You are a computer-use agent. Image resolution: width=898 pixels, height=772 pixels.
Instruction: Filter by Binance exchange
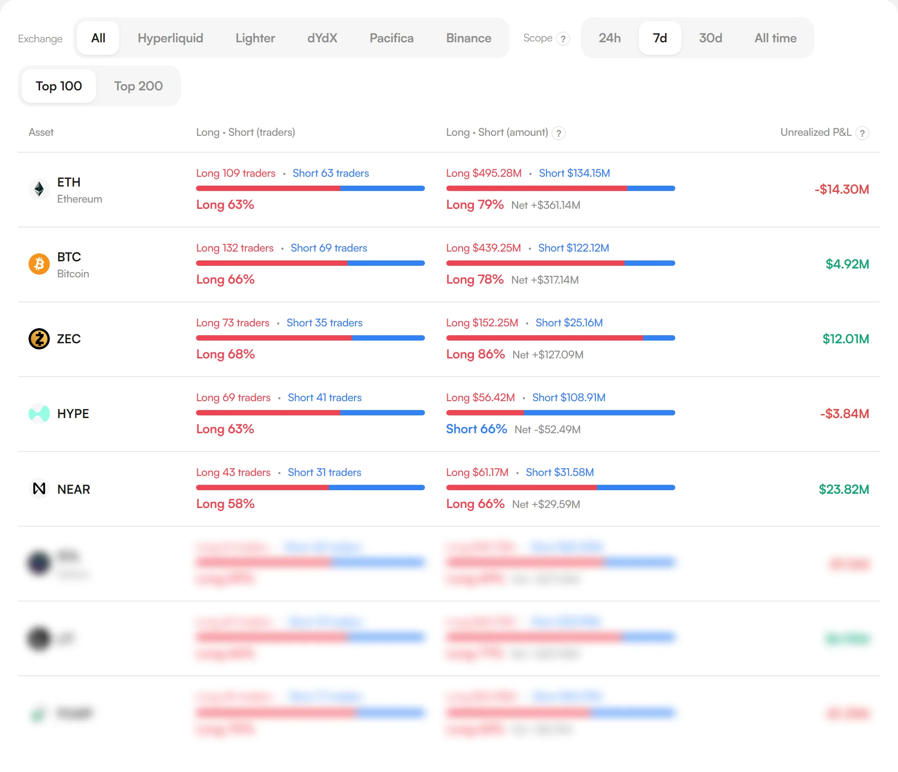[x=469, y=38]
